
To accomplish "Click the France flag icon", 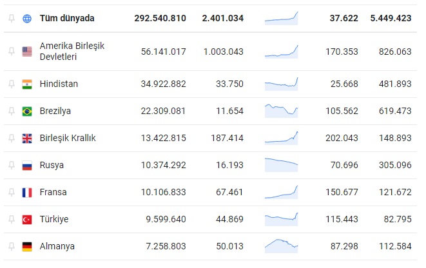I will (27, 192).
